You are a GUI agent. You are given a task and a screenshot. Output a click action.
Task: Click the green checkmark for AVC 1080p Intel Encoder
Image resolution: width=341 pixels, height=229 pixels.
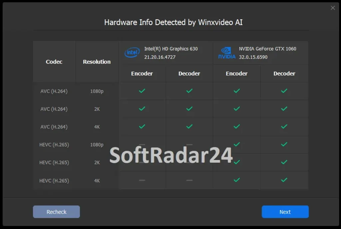pos(142,91)
